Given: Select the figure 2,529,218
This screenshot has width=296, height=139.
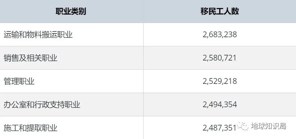Looking at the screenshot, I should 220,81.
